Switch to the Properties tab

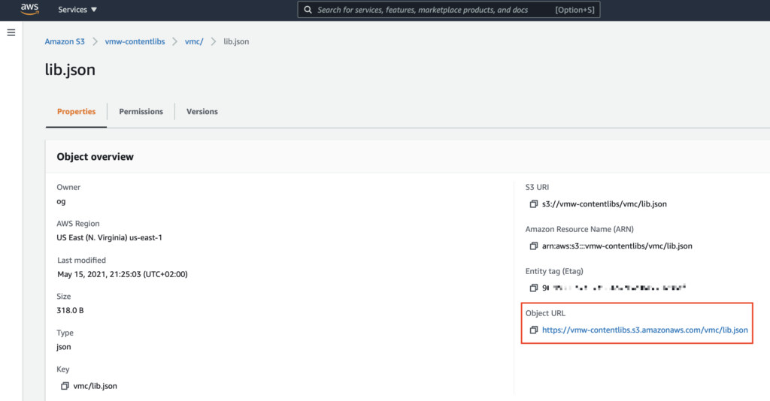76,112
